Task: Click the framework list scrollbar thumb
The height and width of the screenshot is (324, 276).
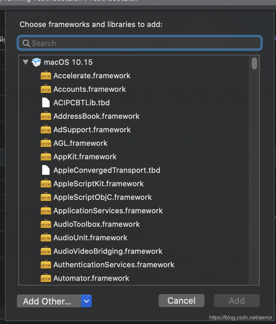Action: click(x=254, y=63)
